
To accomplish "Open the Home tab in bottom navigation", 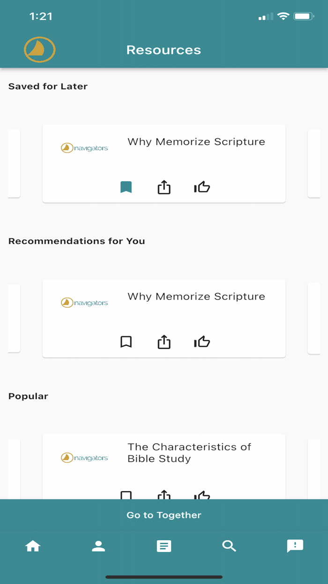I will (33, 546).
